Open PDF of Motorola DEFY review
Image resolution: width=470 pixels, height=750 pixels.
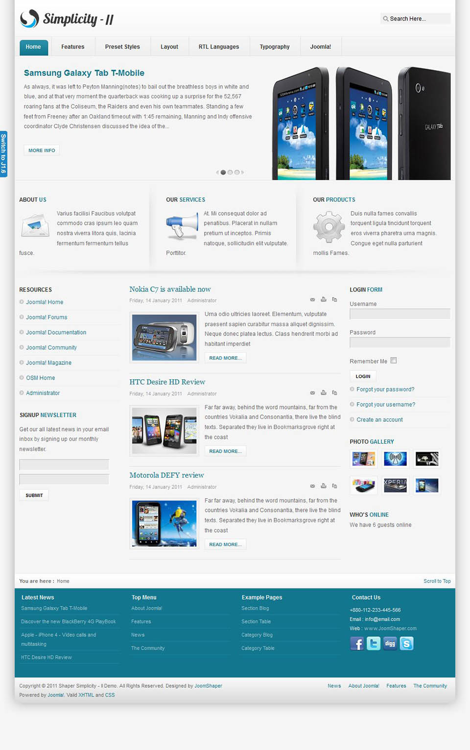334,486
